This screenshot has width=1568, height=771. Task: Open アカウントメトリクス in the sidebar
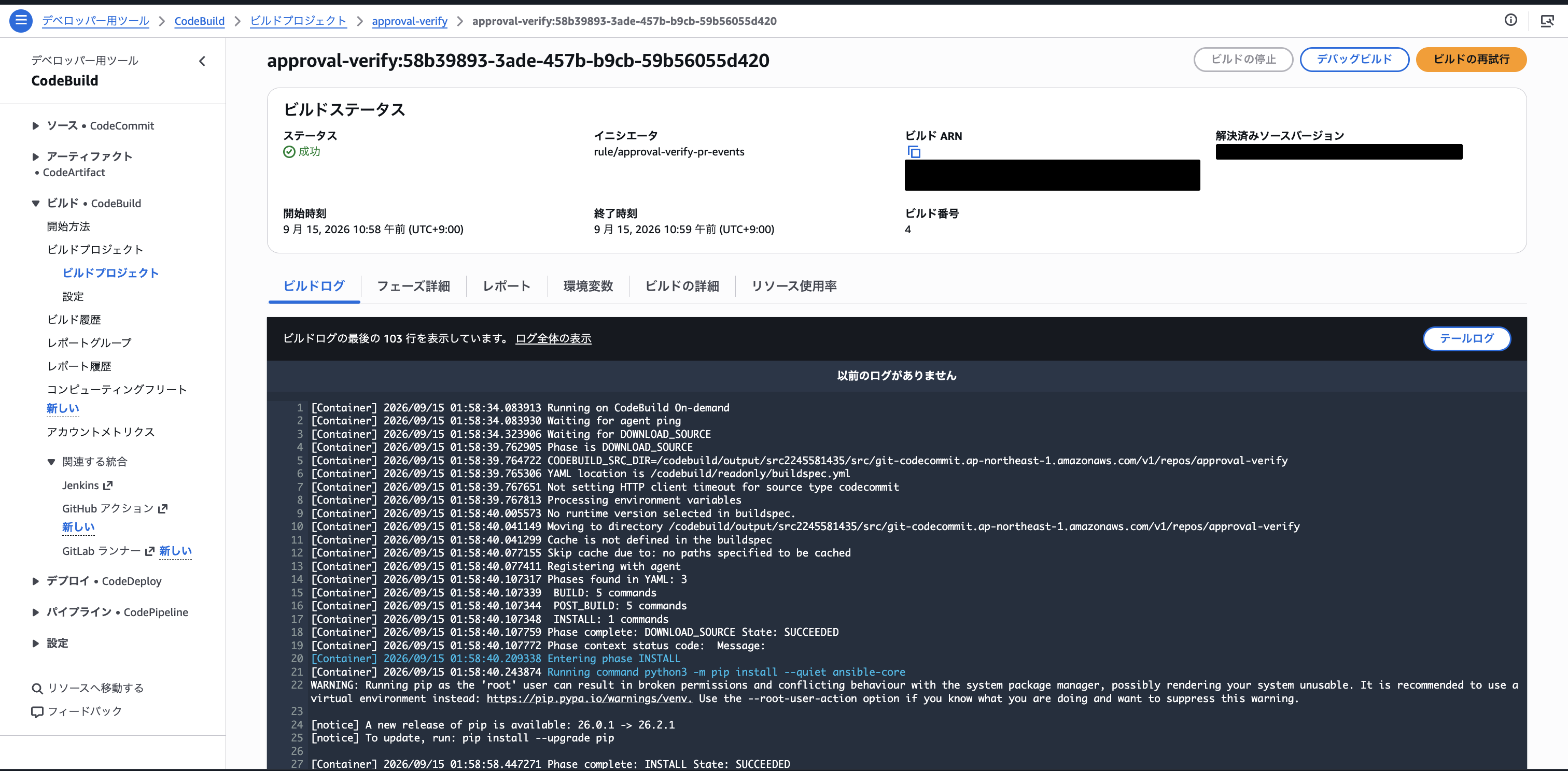[x=101, y=432]
